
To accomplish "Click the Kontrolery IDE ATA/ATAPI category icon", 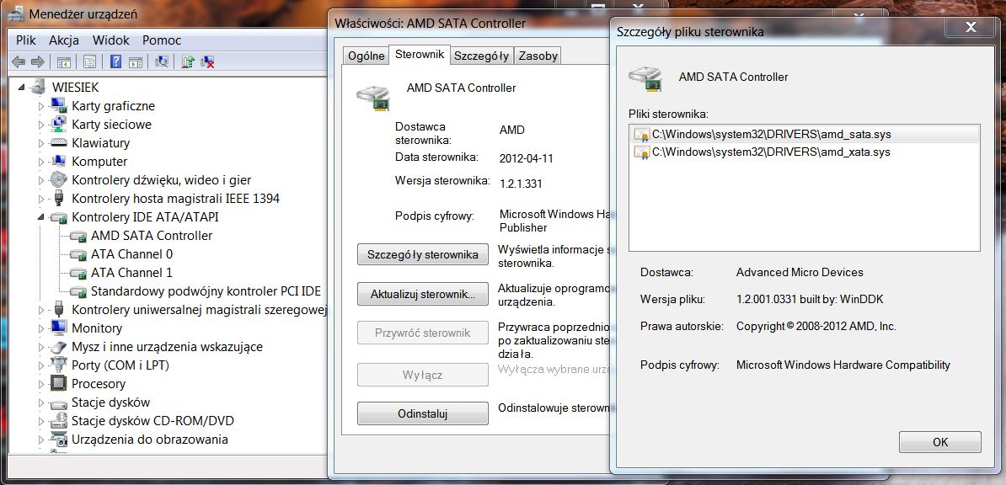I will pos(59,217).
